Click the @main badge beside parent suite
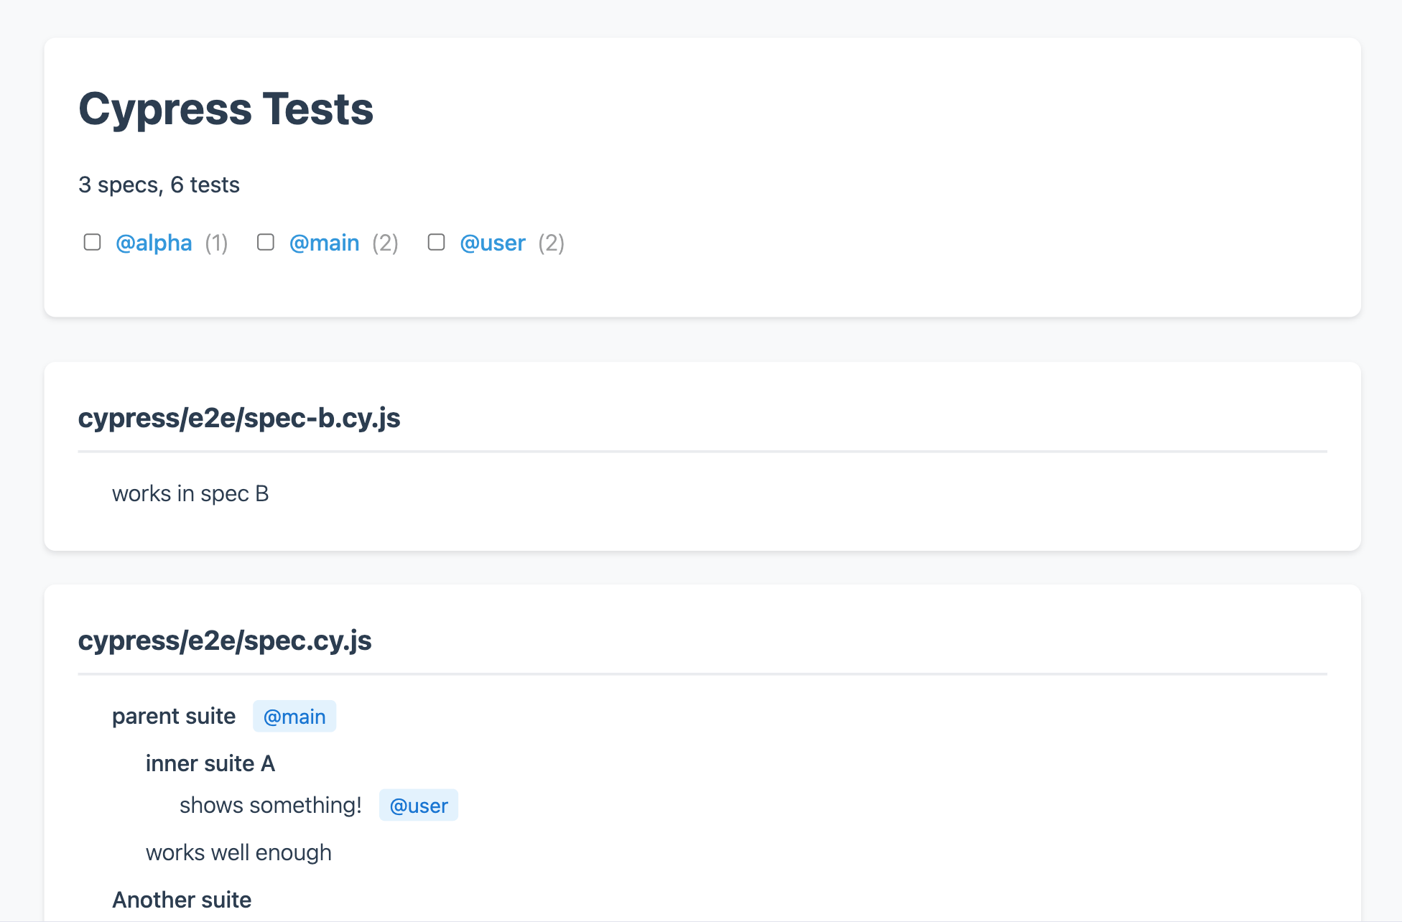 click(x=294, y=717)
